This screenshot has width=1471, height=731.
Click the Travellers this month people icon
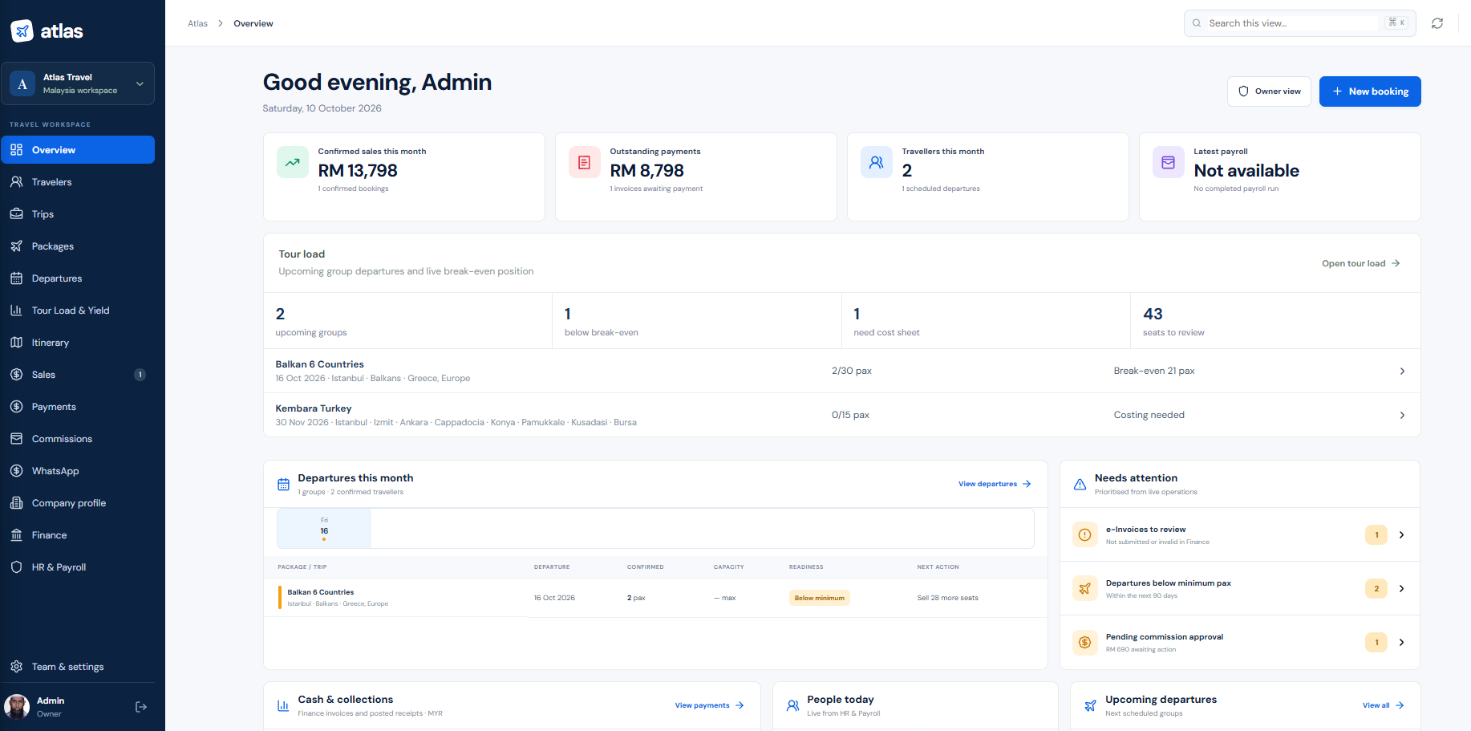pos(877,162)
